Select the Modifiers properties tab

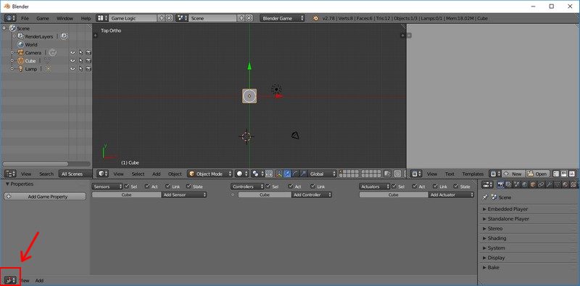pyautogui.click(x=549, y=184)
